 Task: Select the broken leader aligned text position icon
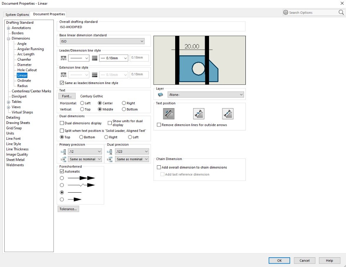[x=228, y=114]
